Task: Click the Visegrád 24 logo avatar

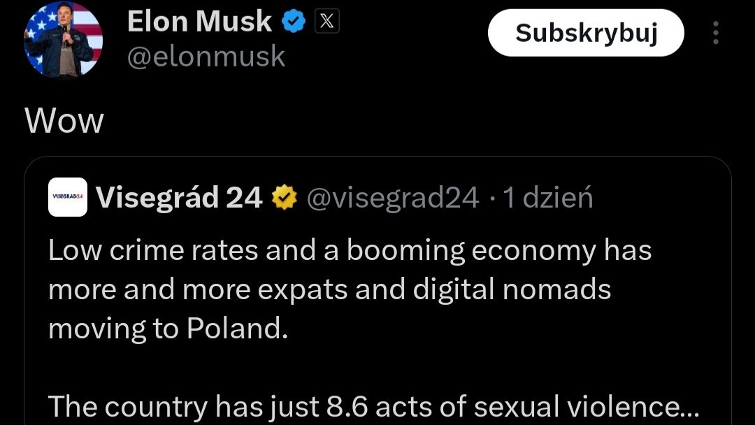Action: coord(68,197)
